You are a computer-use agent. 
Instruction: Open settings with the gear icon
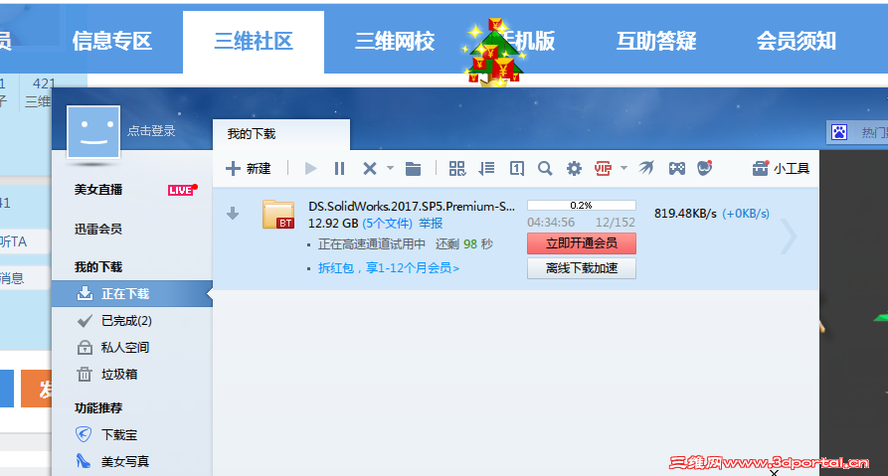tap(574, 168)
